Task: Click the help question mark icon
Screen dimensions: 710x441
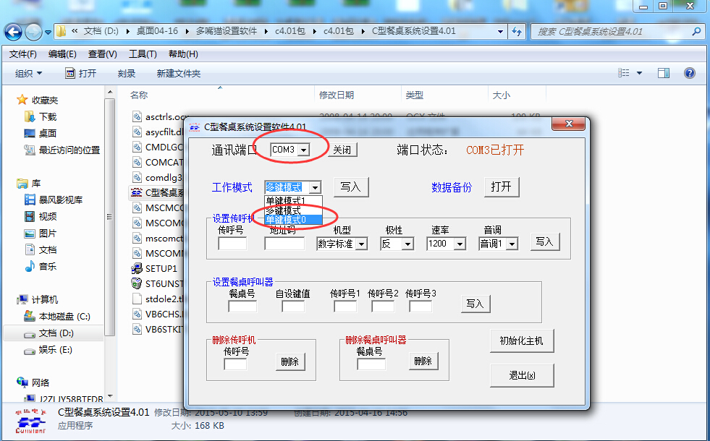Action: [689, 73]
